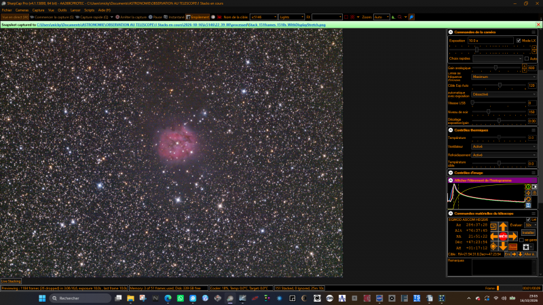Click the telescope move left arrow
543x305 pixels.
tap(494, 237)
